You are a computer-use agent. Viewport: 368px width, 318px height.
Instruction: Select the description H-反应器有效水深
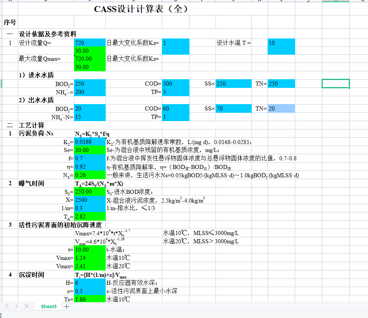pyautogui.click(x=132, y=283)
